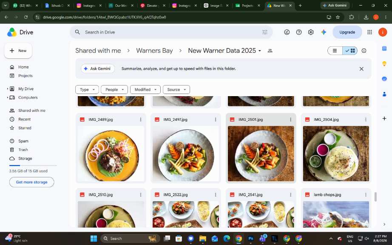Switch to list layout view
This screenshot has height=245, width=392.
[x=335, y=51]
